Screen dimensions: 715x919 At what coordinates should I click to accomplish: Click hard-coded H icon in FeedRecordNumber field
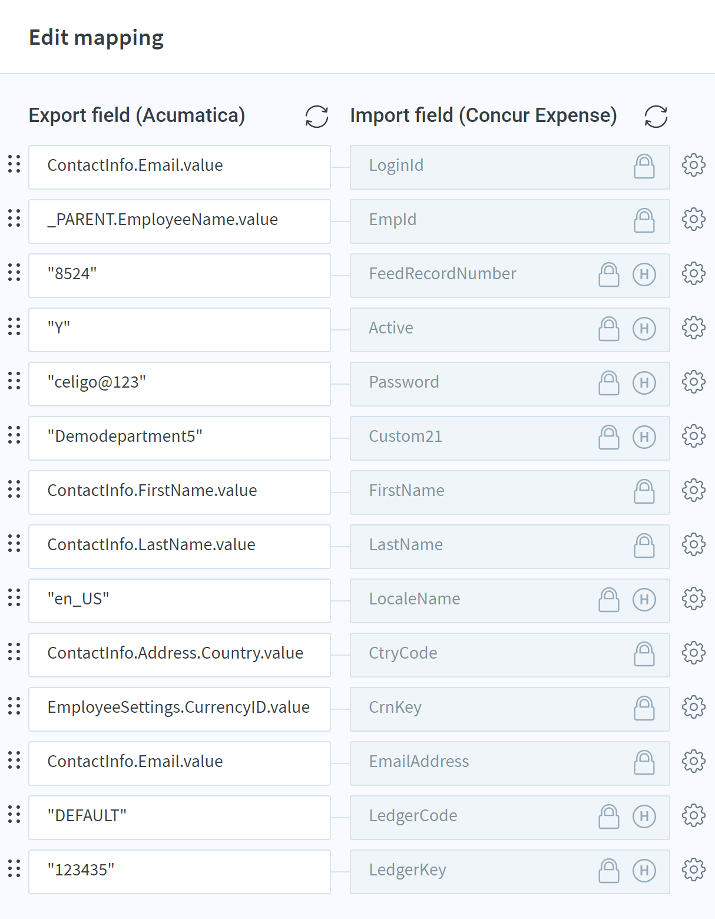[644, 275]
